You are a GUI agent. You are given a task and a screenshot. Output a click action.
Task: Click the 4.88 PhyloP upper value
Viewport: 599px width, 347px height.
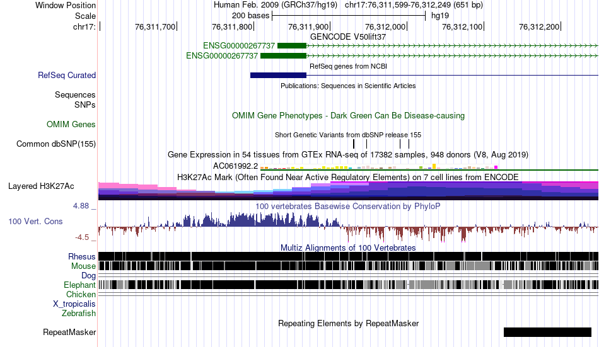(x=81, y=206)
